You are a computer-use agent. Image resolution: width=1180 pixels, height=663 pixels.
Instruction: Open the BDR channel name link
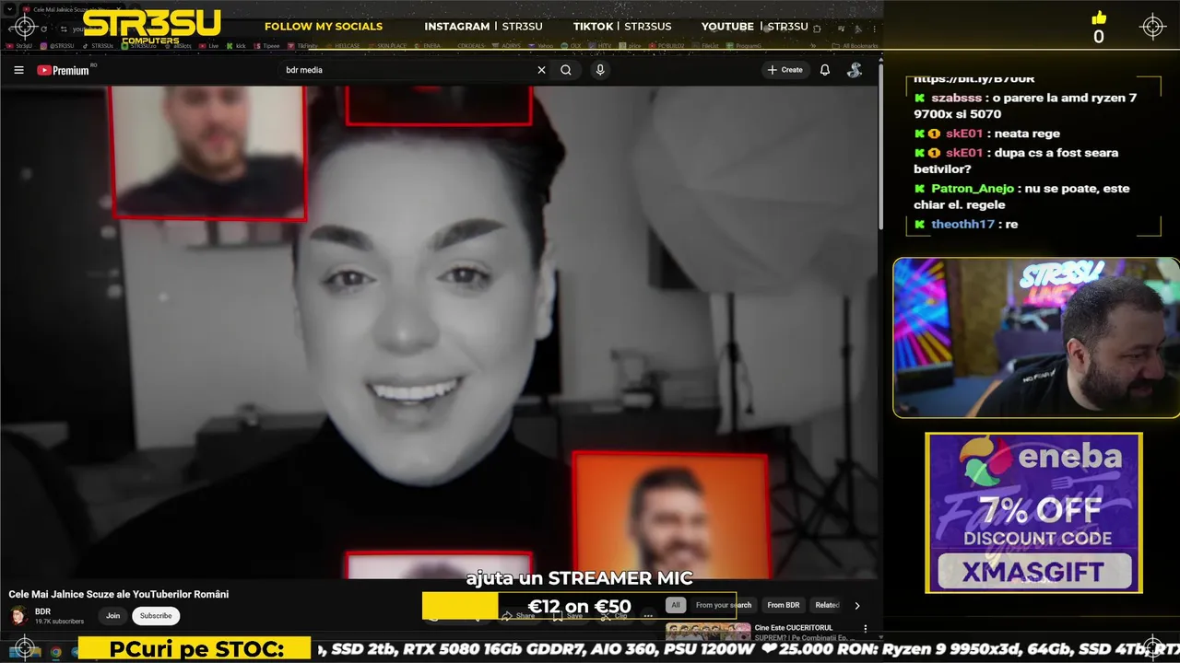[42, 611]
